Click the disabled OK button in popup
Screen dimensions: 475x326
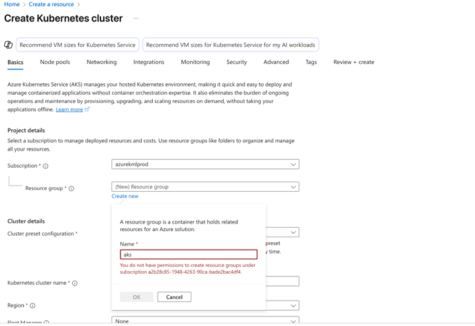136,297
